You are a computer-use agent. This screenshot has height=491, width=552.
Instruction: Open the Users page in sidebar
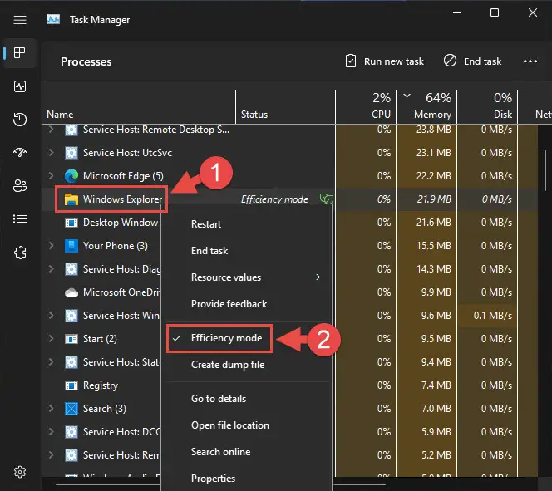pyautogui.click(x=20, y=185)
